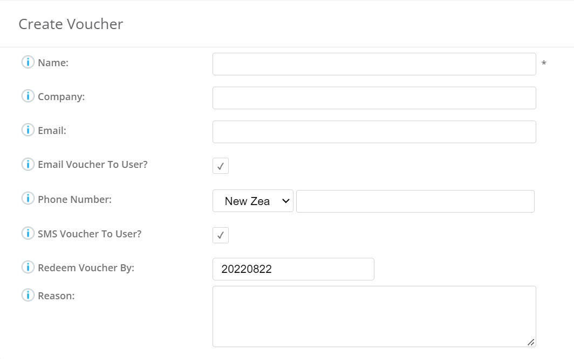Click the required field asterisk next to Name
The image size is (574, 359).
tap(543, 63)
